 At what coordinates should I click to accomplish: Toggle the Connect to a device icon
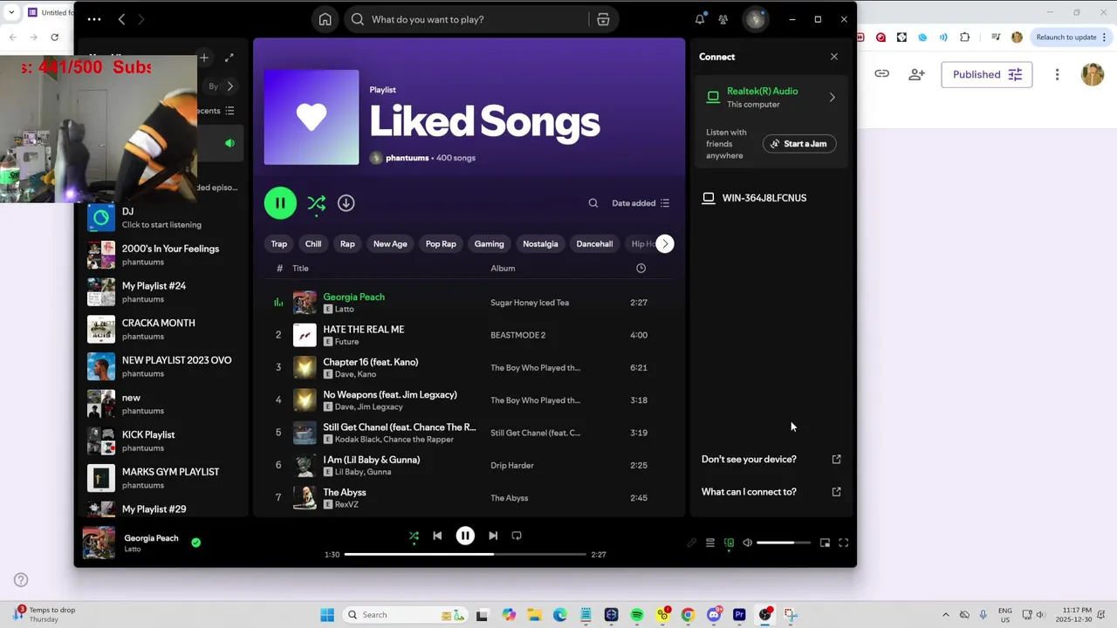(x=729, y=543)
